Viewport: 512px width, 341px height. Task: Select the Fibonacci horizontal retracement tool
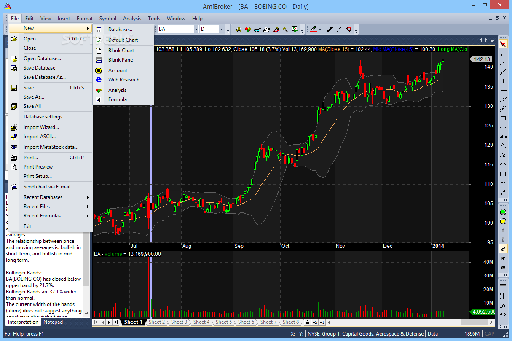click(x=503, y=286)
